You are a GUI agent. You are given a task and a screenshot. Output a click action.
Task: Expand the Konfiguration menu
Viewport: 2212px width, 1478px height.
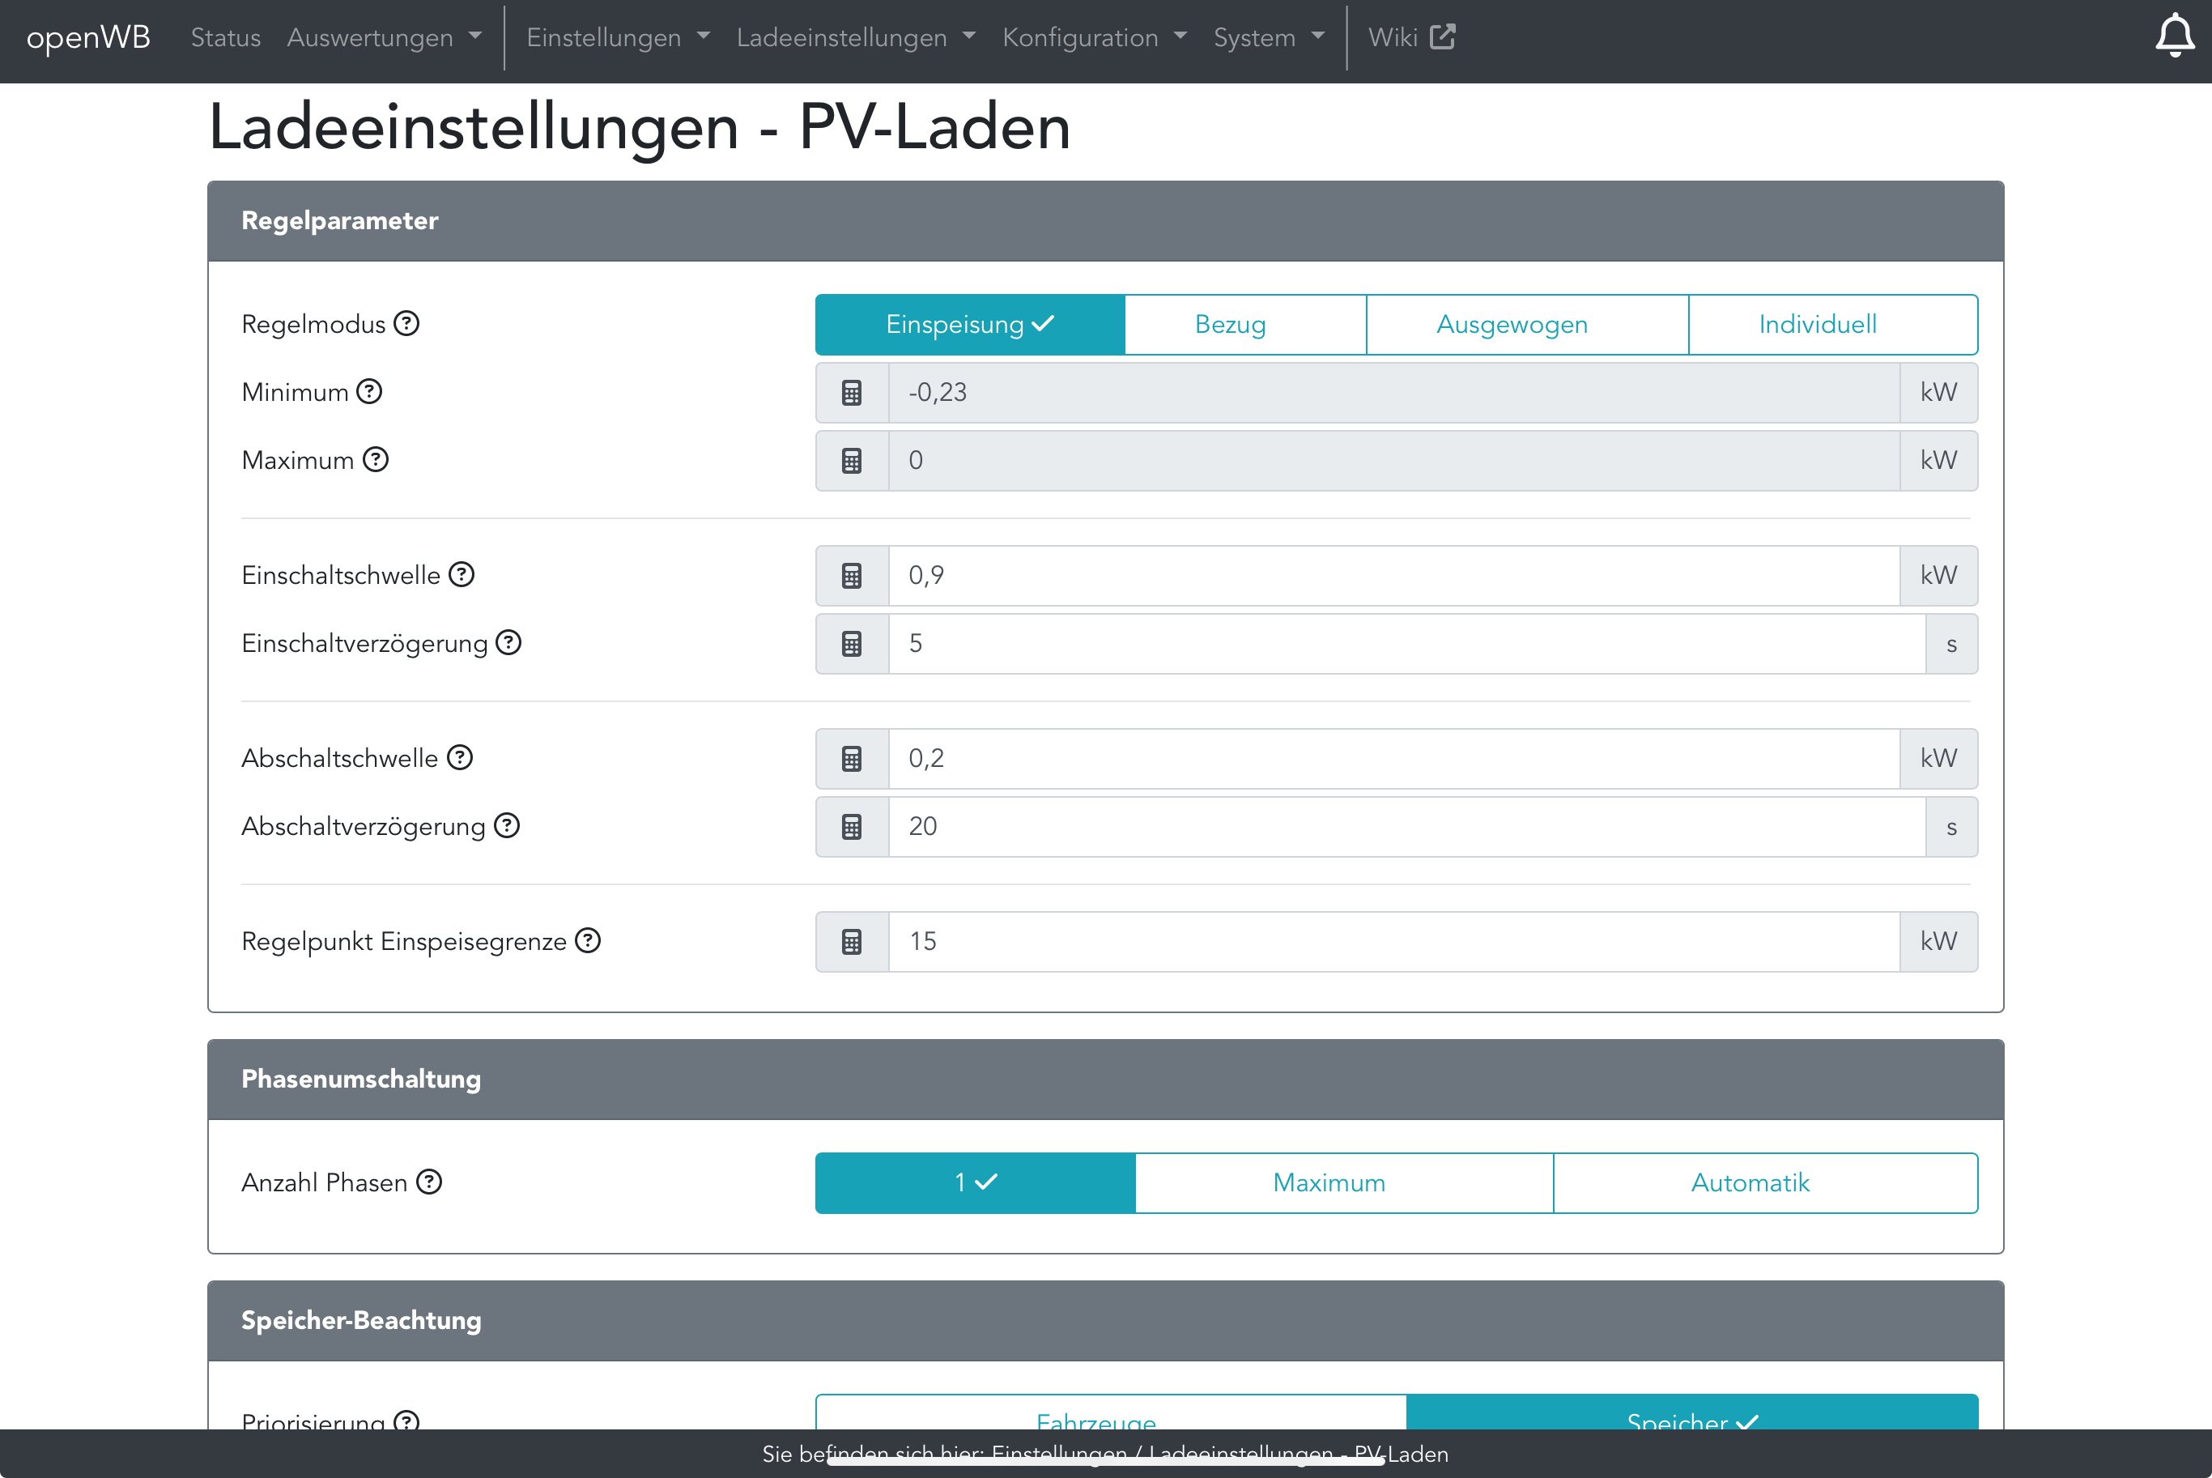pos(1093,38)
